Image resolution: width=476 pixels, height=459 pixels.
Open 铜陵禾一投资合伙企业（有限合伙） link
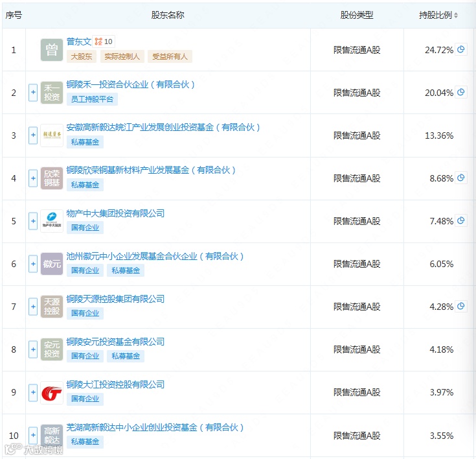(131, 84)
